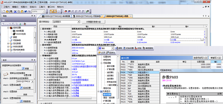Screen dimensions: 223x104
Task: Click the New project icon in the toolbar
Action: (4, 11)
